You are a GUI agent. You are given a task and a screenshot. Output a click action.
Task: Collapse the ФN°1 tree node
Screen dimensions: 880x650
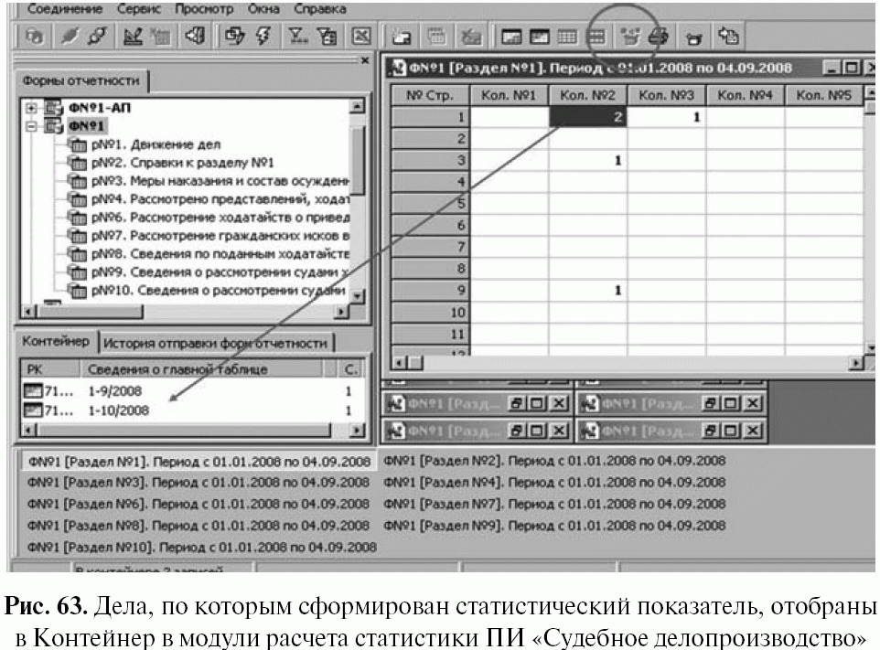(x=31, y=126)
